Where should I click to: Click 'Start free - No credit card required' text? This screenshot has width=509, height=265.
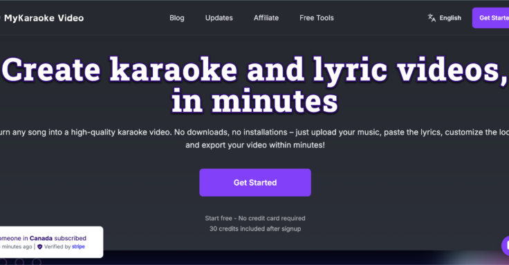coord(255,218)
